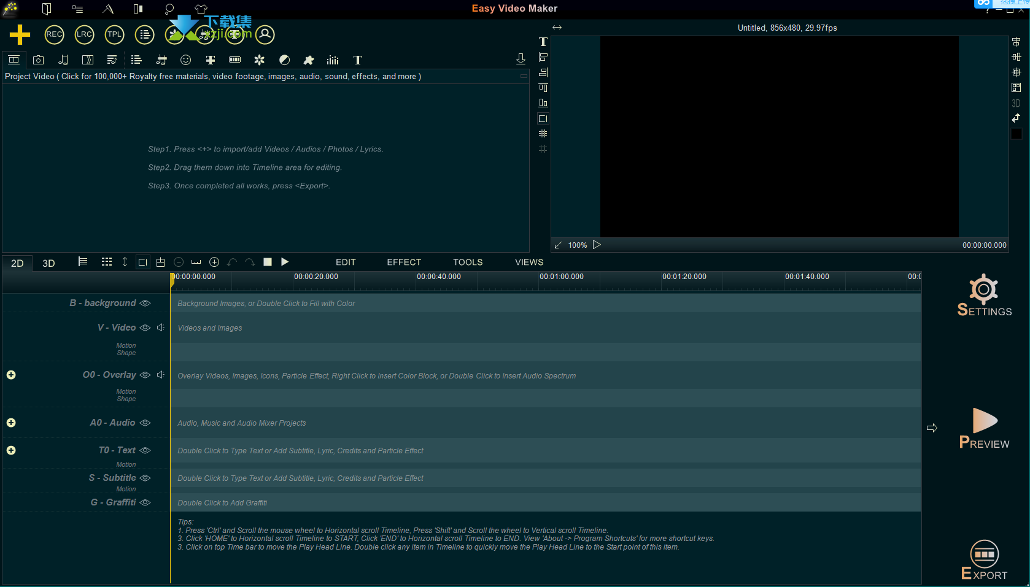Click the swap arrows icon right of the preview
Screen dimensions: 1030x587
1016,118
